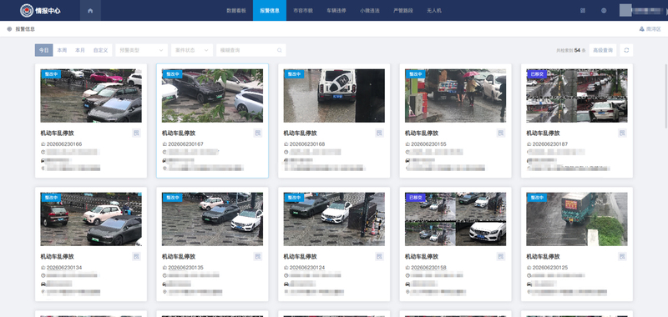The width and height of the screenshot is (668, 317).
Task: Open the 严管路段 tab
Action: (402, 11)
